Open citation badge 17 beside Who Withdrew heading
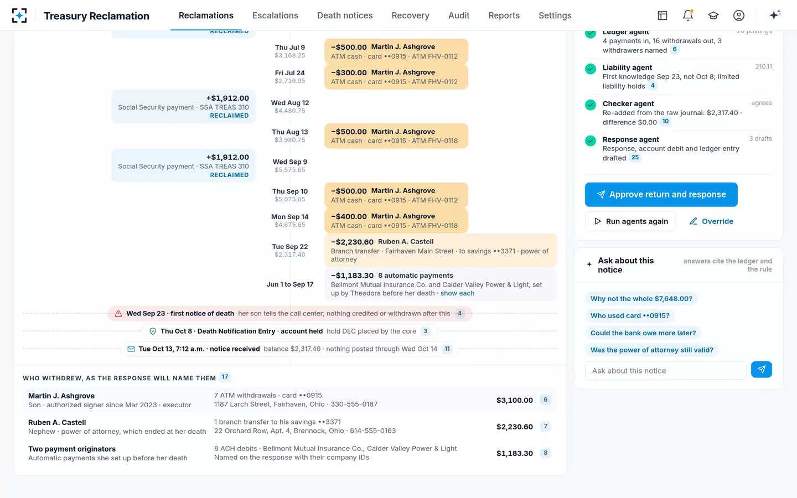The image size is (797, 498). click(x=225, y=377)
